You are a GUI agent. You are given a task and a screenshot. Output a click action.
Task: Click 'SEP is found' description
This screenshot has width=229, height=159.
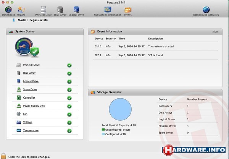coord(155,55)
